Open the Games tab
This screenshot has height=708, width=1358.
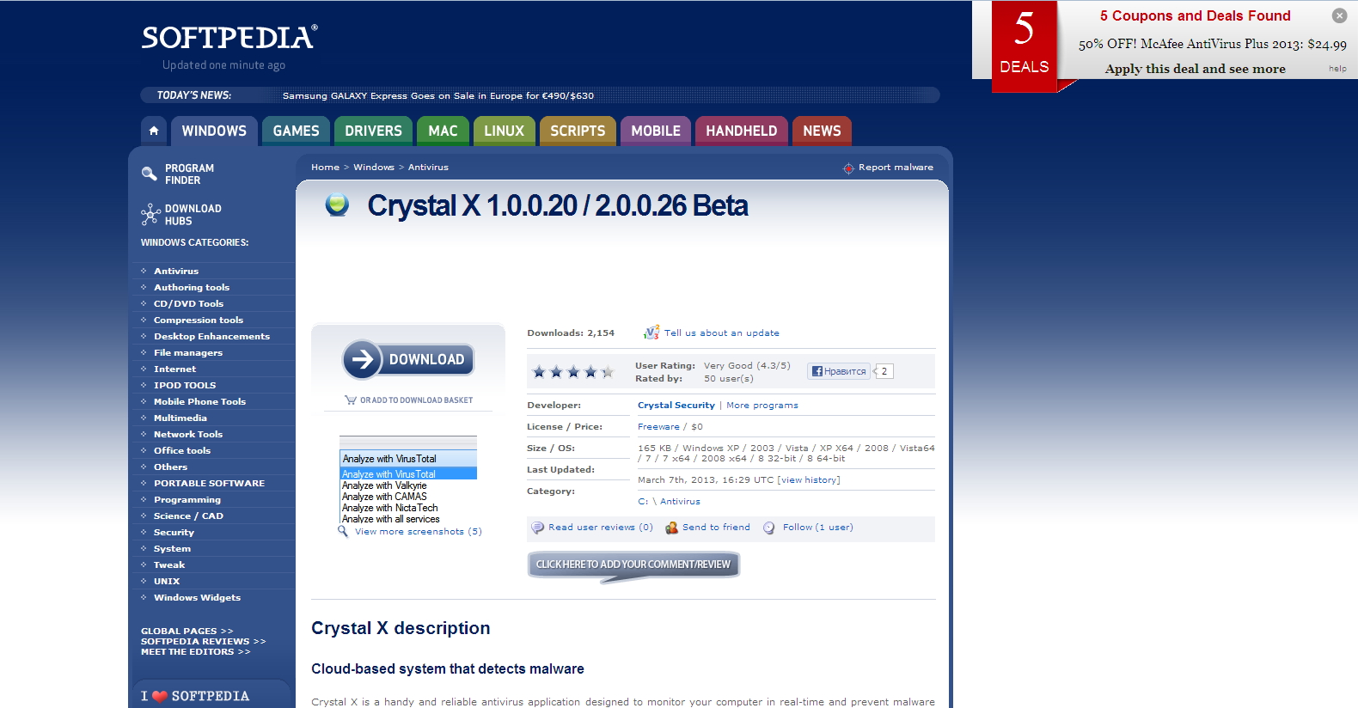[296, 131]
